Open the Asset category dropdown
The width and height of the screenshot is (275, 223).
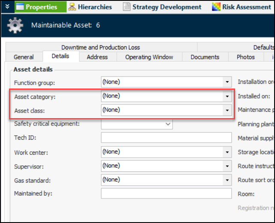point(227,96)
